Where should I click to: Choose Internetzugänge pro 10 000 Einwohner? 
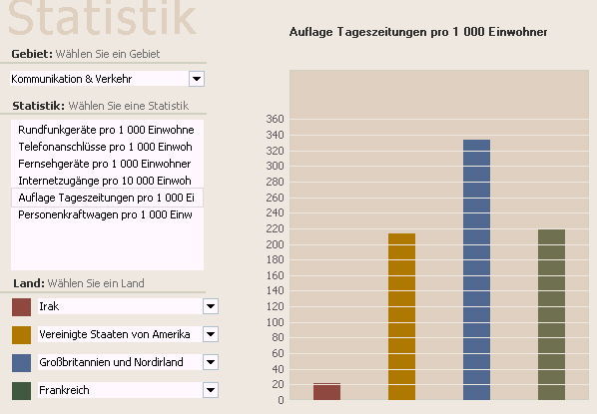tap(107, 181)
